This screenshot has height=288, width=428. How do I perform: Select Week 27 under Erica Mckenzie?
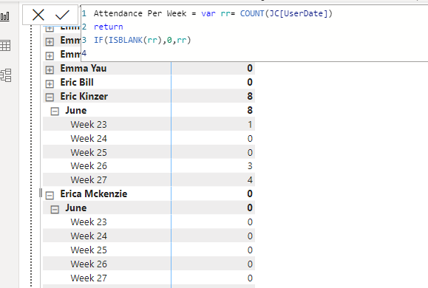89,278
